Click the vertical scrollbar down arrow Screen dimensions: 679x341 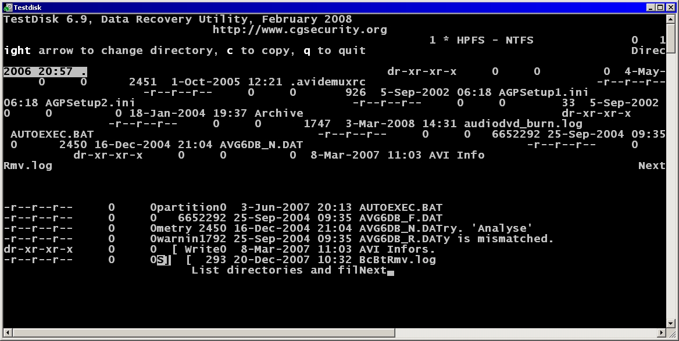(671, 323)
